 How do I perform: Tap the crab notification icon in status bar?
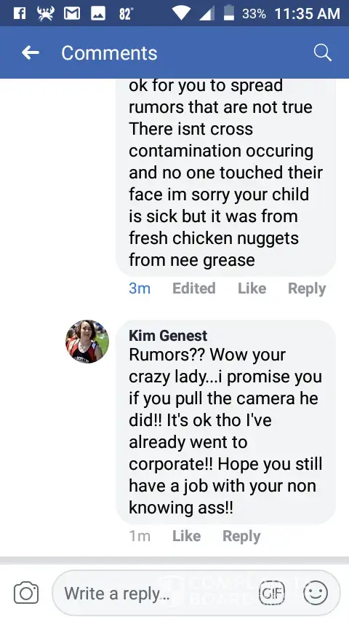tap(45, 13)
